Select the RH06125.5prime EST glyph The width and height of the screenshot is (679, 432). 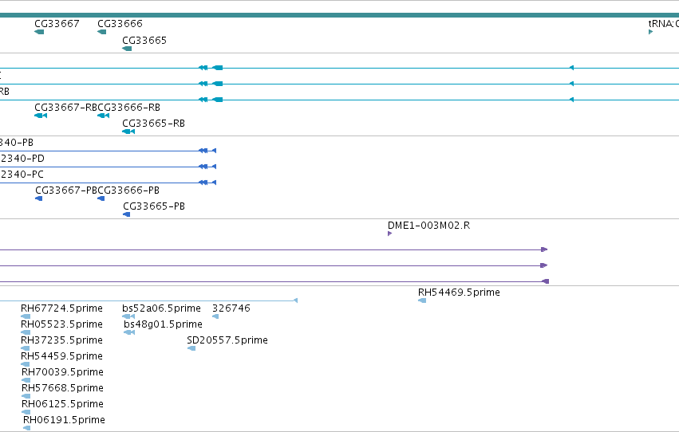26,413
